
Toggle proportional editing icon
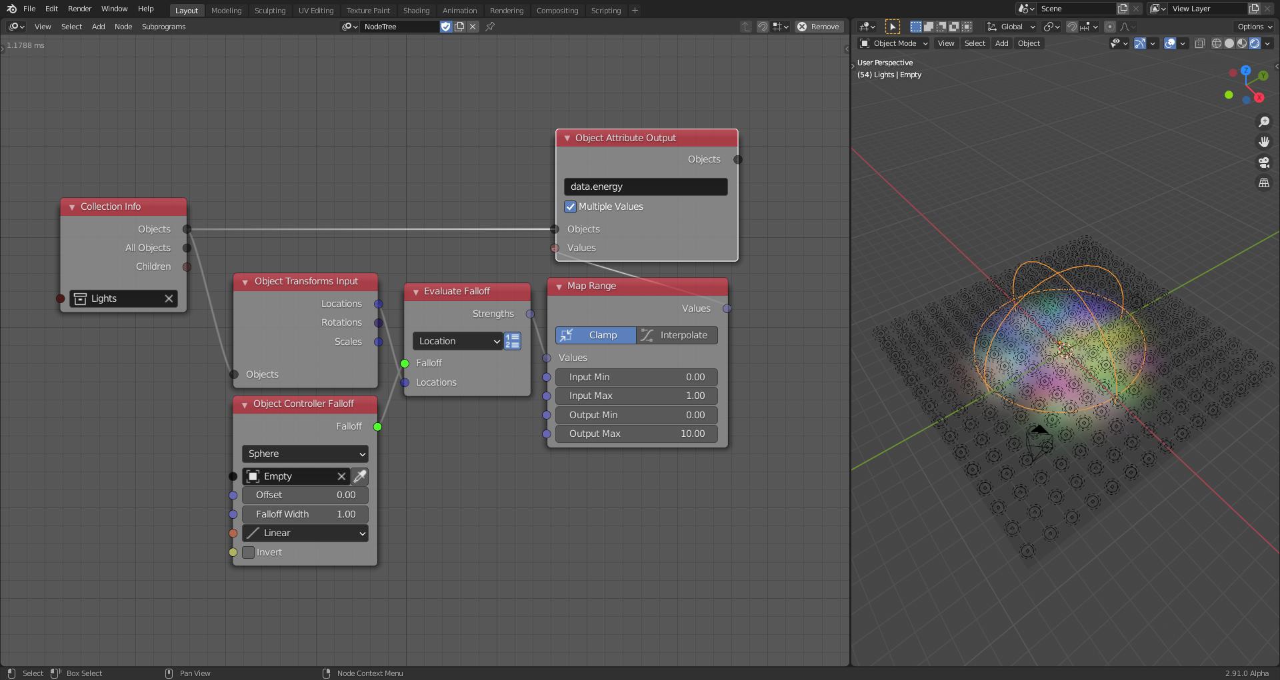(x=1110, y=27)
